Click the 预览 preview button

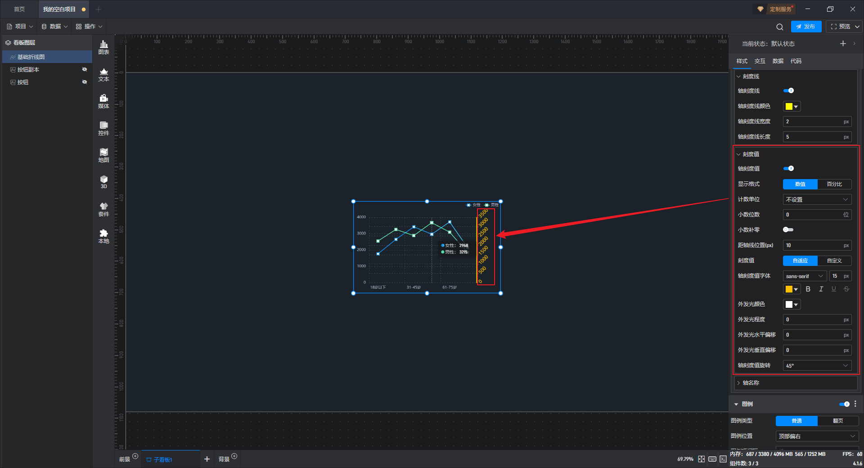[840, 27]
